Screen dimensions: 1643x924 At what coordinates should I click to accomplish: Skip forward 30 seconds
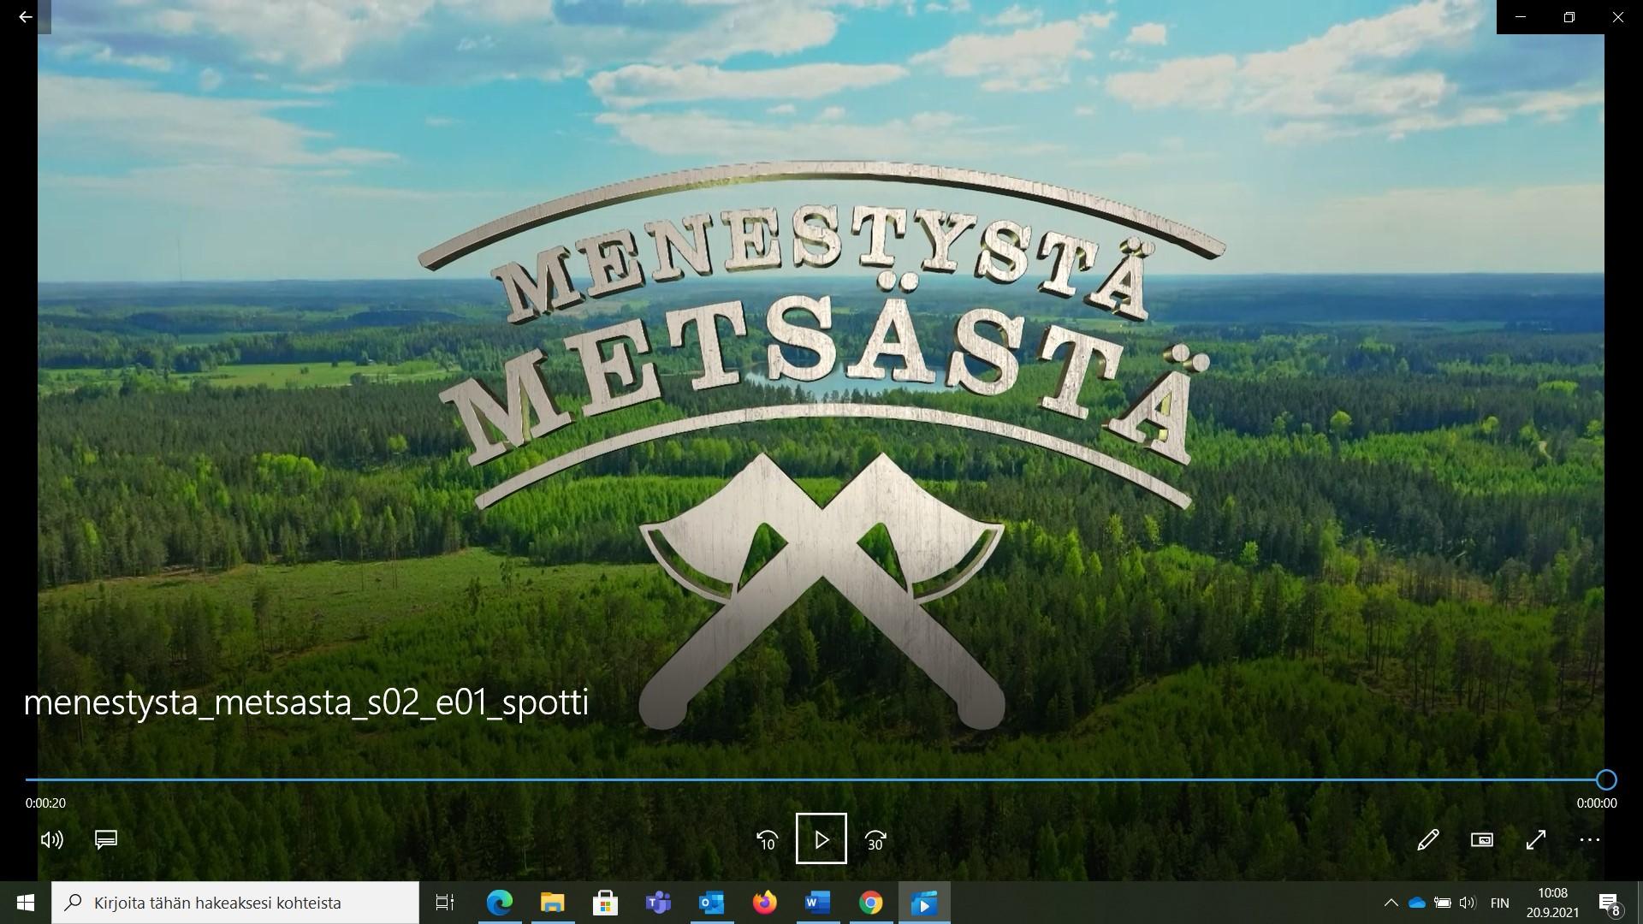875,839
